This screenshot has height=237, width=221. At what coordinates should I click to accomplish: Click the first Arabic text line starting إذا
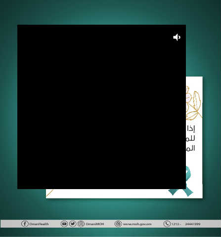pos(191,128)
